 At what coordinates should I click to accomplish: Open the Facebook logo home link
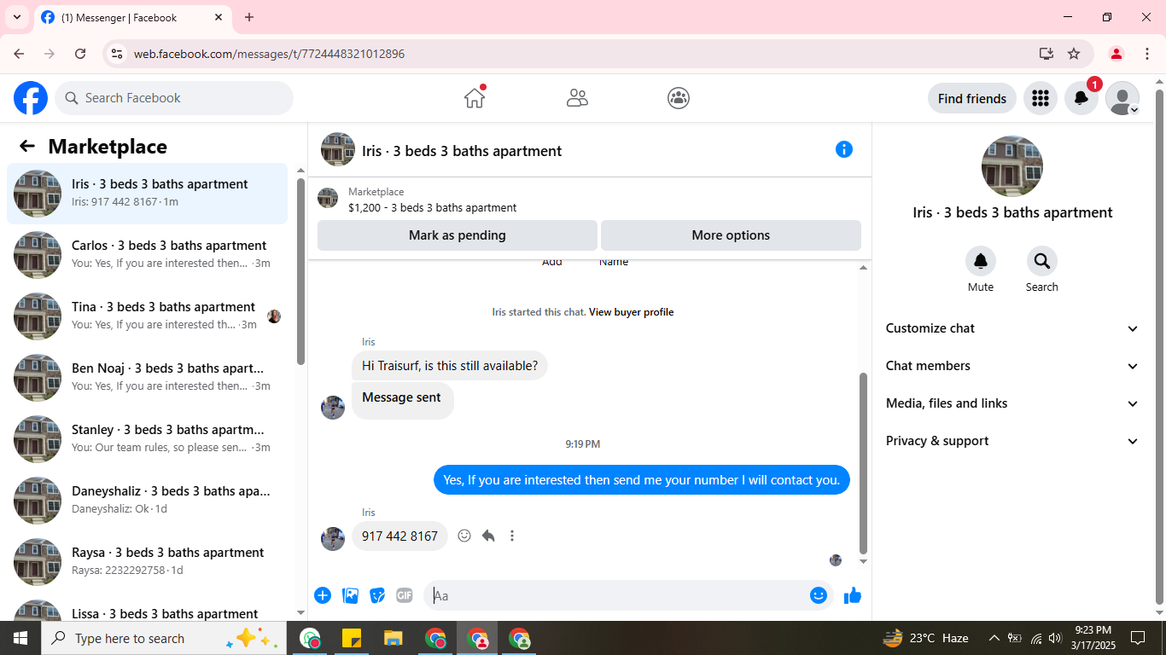point(31,98)
